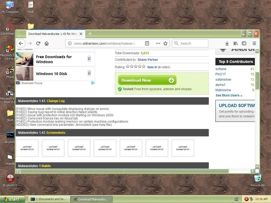
Task: Toggle the Firefox sidebar icon
Action: point(244,43)
